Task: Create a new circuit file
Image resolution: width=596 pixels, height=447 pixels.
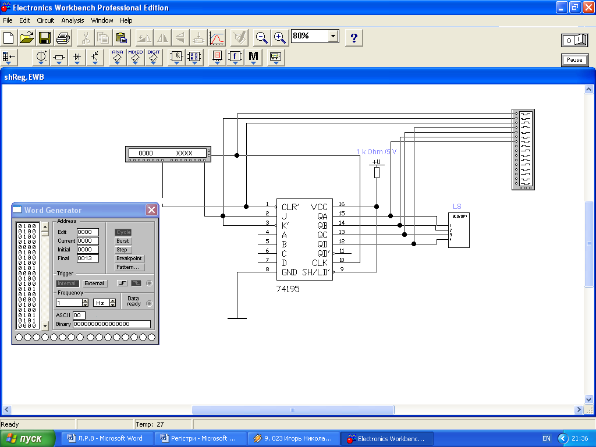Action: click(x=8, y=38)
